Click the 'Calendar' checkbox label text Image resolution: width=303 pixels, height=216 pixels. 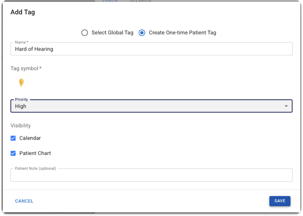30,138
